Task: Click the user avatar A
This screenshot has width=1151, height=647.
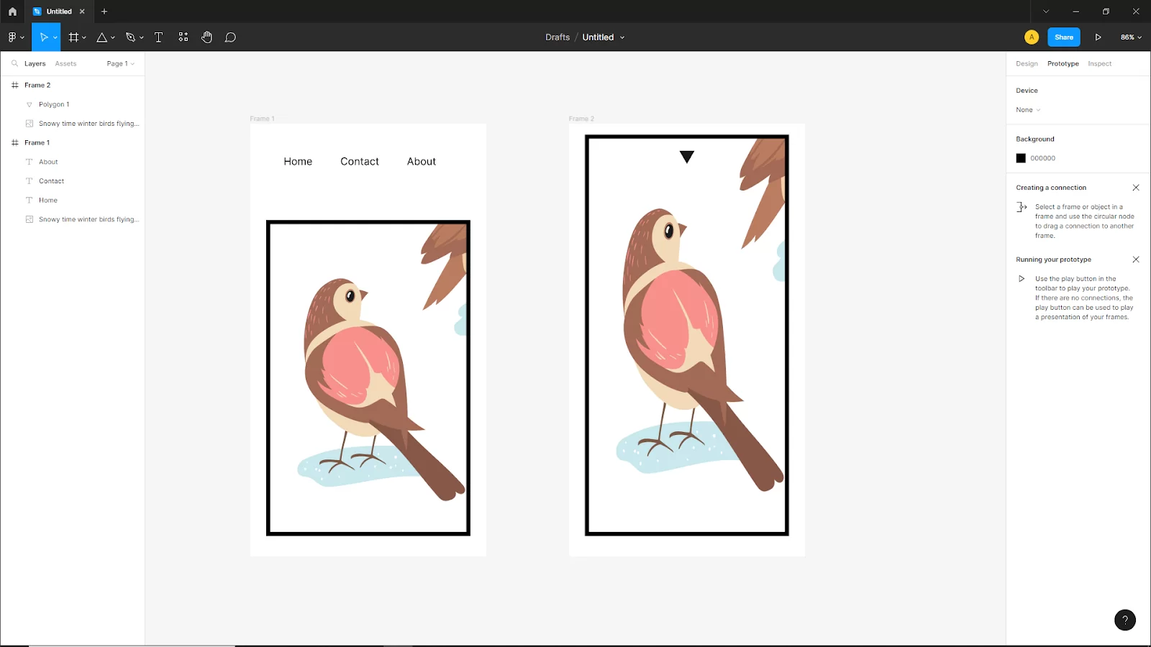Action: 1032,37
